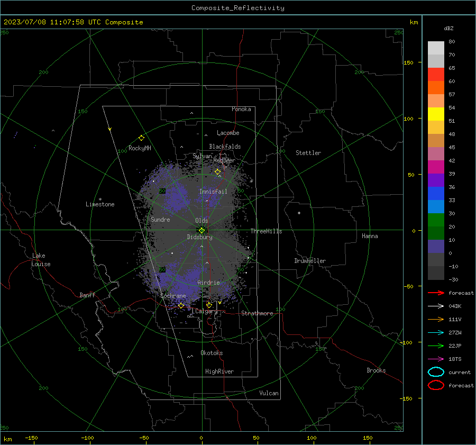Click the 0 dBZ purple color swatch

click(436, 246)
